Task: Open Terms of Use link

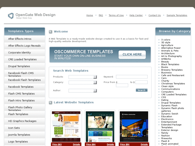Action: tap(116, 15)
